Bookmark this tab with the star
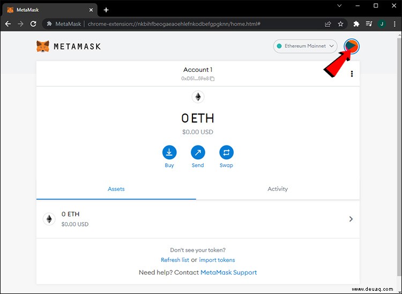Screen dimensions: 402x294 340,24
